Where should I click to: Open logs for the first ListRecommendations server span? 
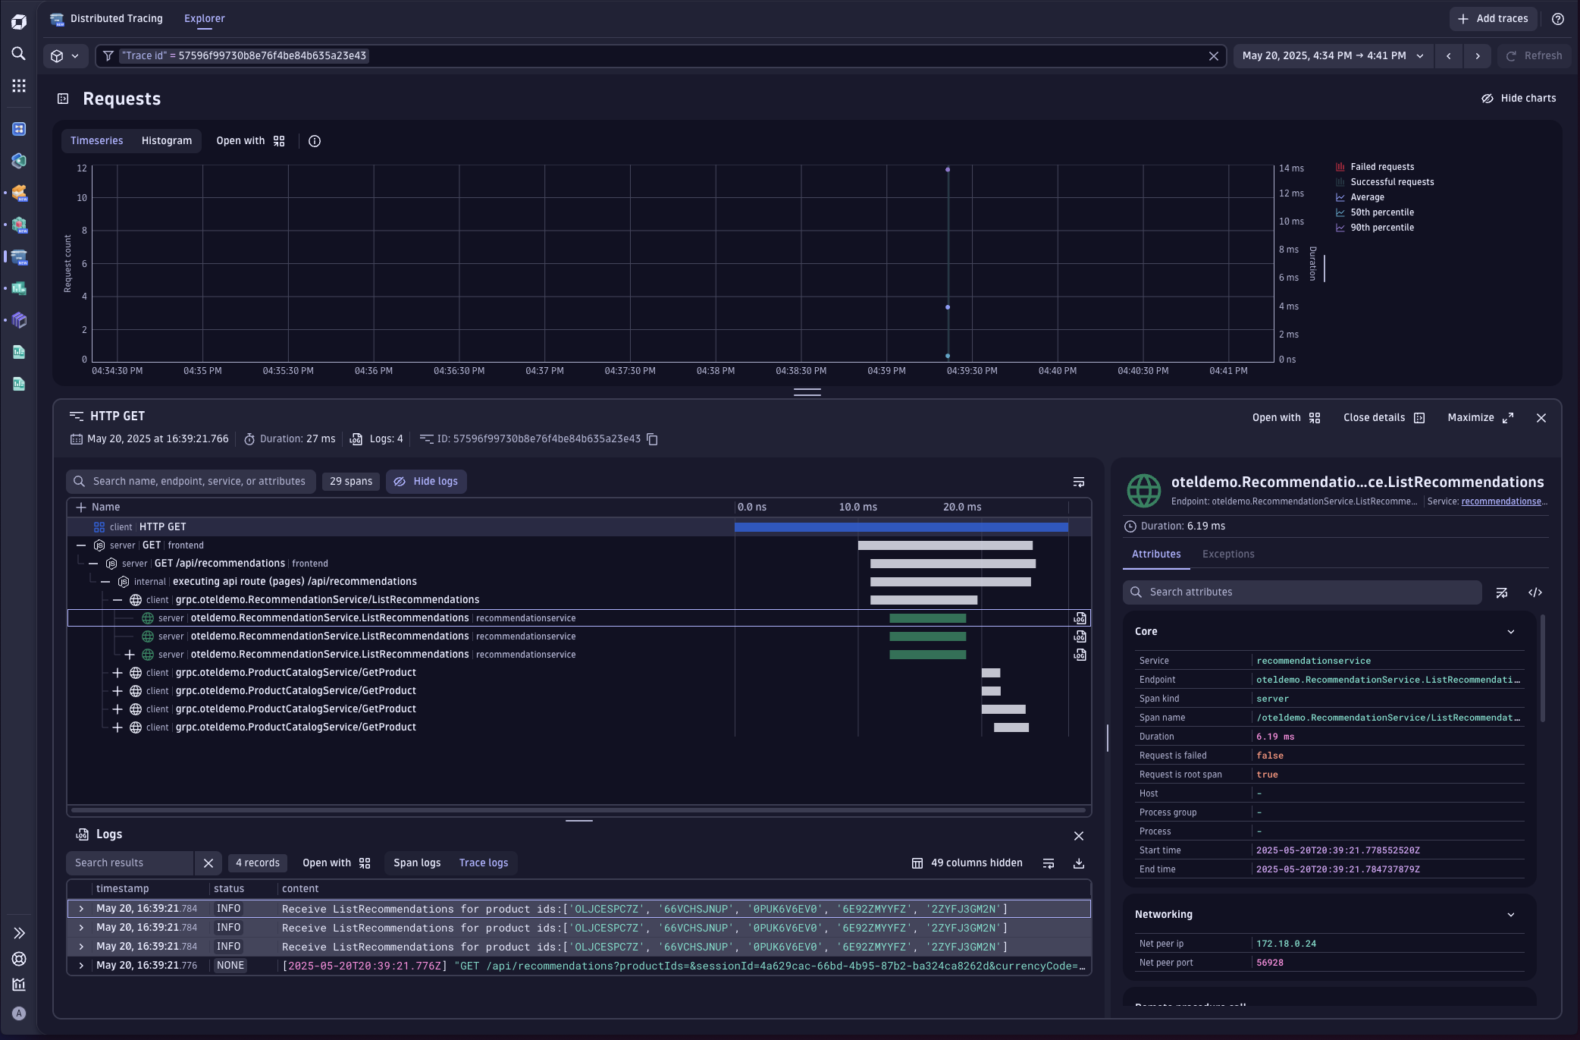click(x=1080, y=617)
